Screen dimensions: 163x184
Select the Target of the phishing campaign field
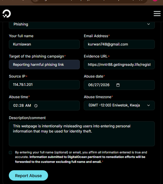[44, 64]
